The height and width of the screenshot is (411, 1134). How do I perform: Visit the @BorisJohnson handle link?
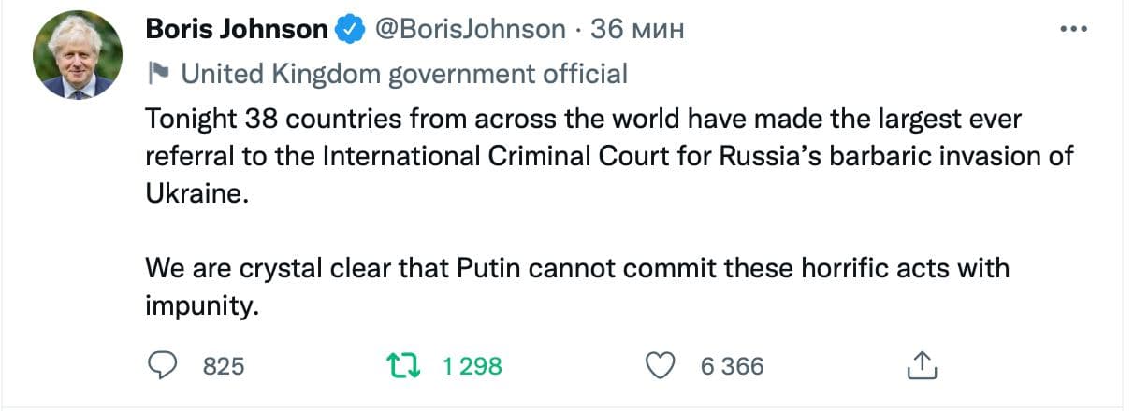point(470,30)
